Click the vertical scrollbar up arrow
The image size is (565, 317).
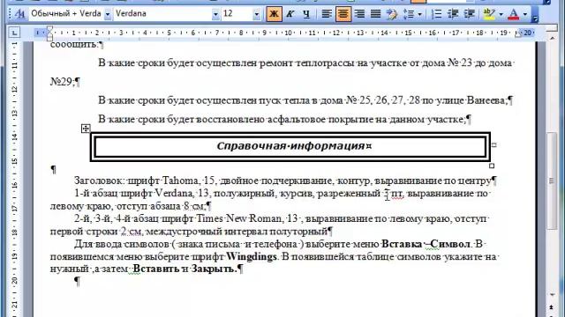pos(553,37)
